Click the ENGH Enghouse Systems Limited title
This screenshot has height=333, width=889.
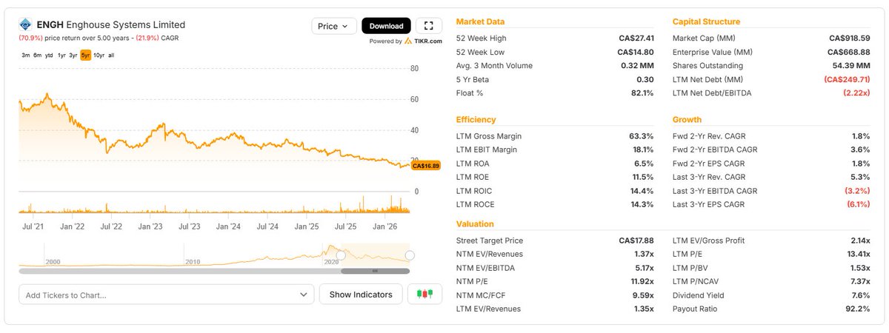pyautogui.click(x=111, y=24)
